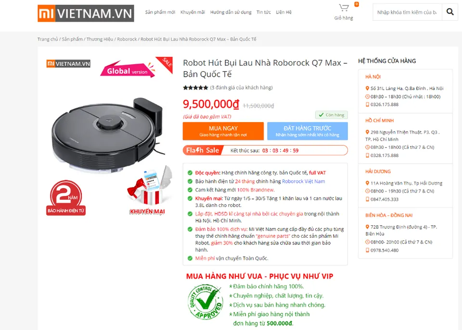Click the Global version badge
Screen dimensions: 462x330
click(x=128, y=70)
